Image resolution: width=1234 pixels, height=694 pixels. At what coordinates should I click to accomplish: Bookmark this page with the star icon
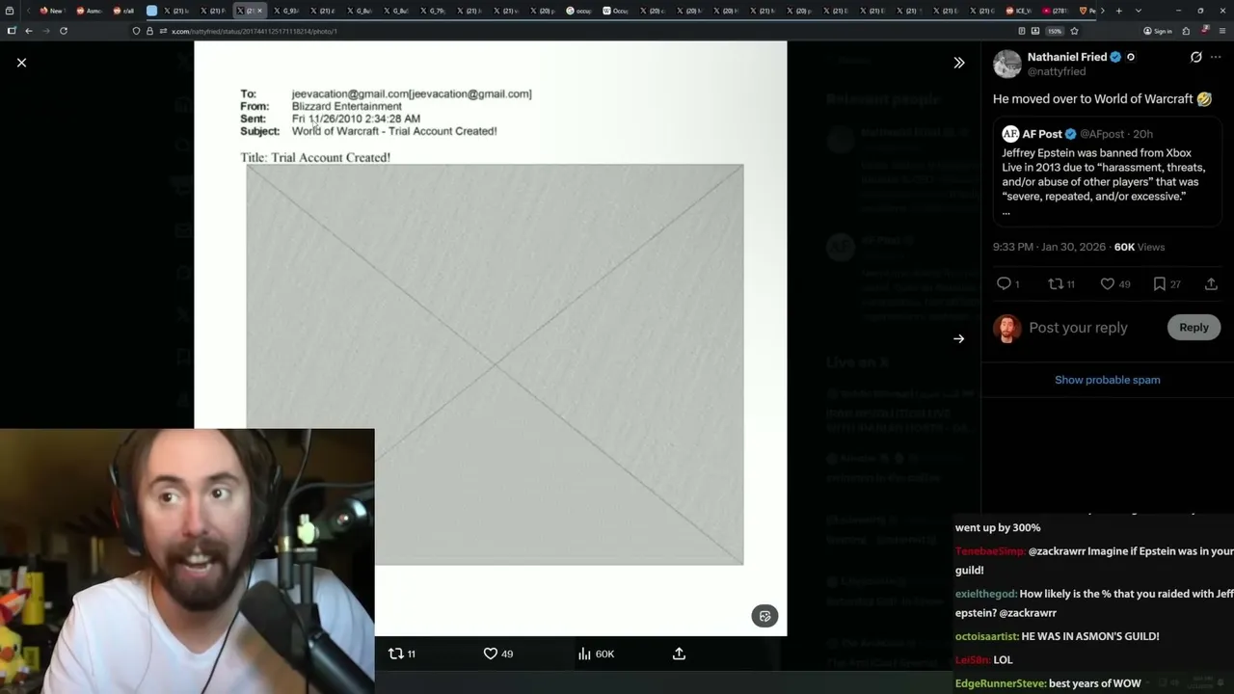1074,31
